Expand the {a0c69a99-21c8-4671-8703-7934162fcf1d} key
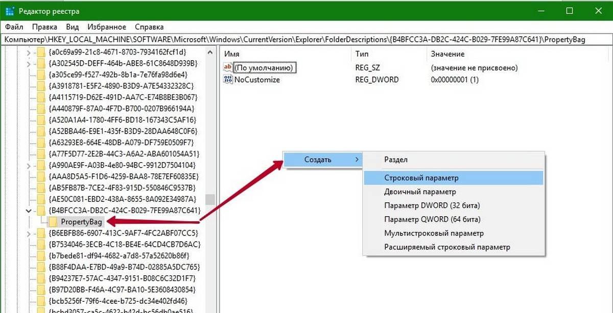Image resolution: width=613 pixels, height=313 pixels. coord(28,52)
